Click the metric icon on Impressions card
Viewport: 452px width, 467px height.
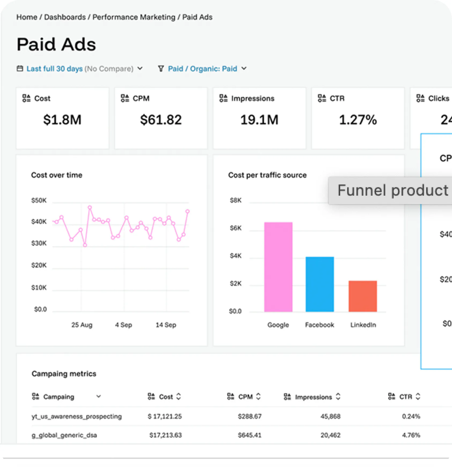tap(223, 98)
